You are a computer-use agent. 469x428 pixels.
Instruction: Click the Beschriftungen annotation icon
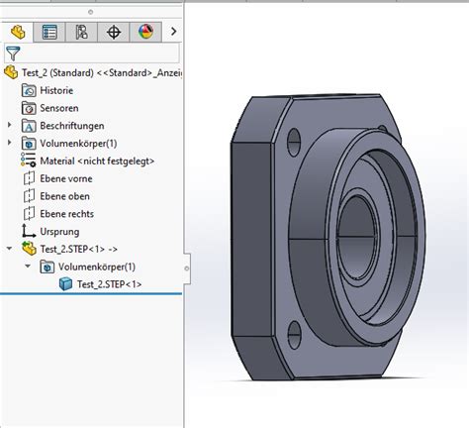[29, 126]
